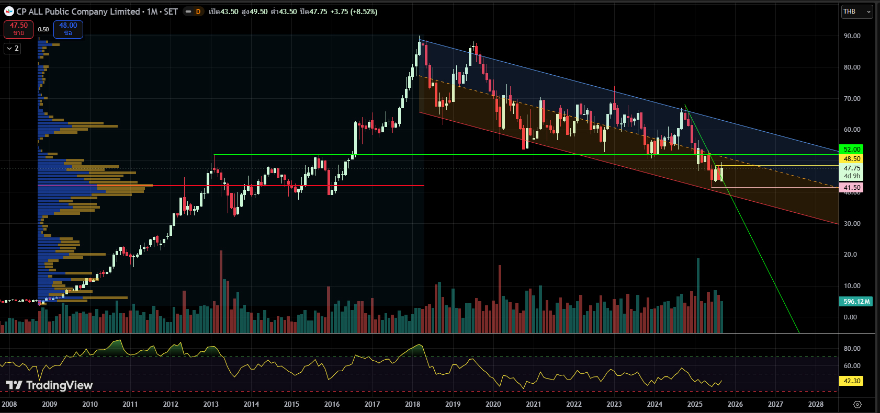Click the open value เปิด43.50

[x=223, y=12]
